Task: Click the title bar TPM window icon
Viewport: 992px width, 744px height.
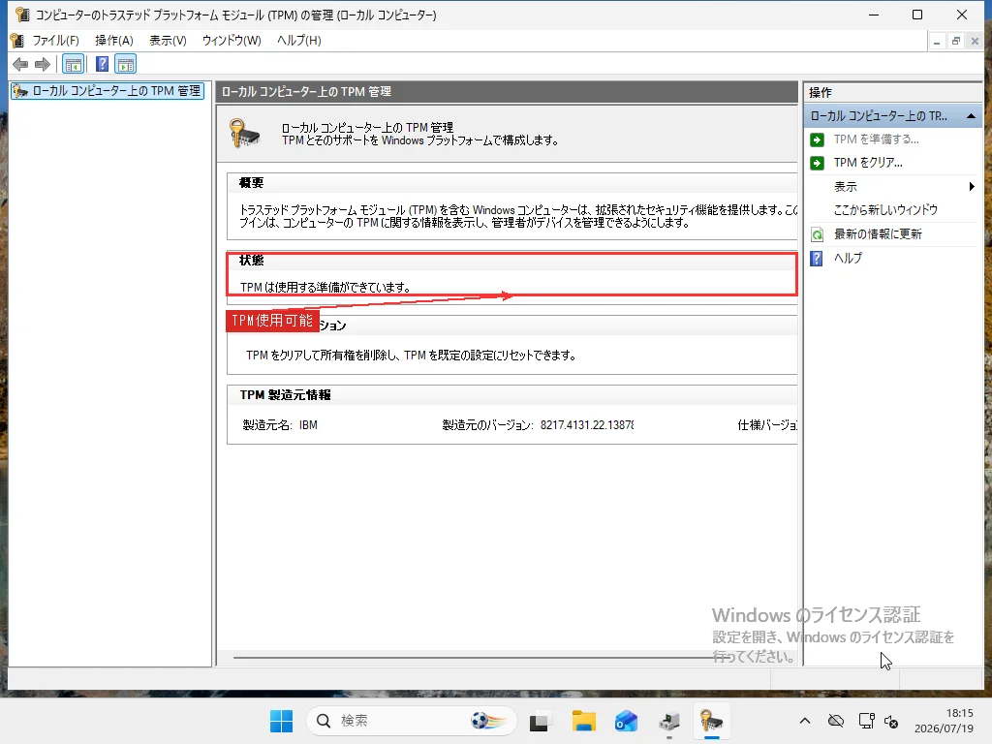Action: (x=22, y=15)
